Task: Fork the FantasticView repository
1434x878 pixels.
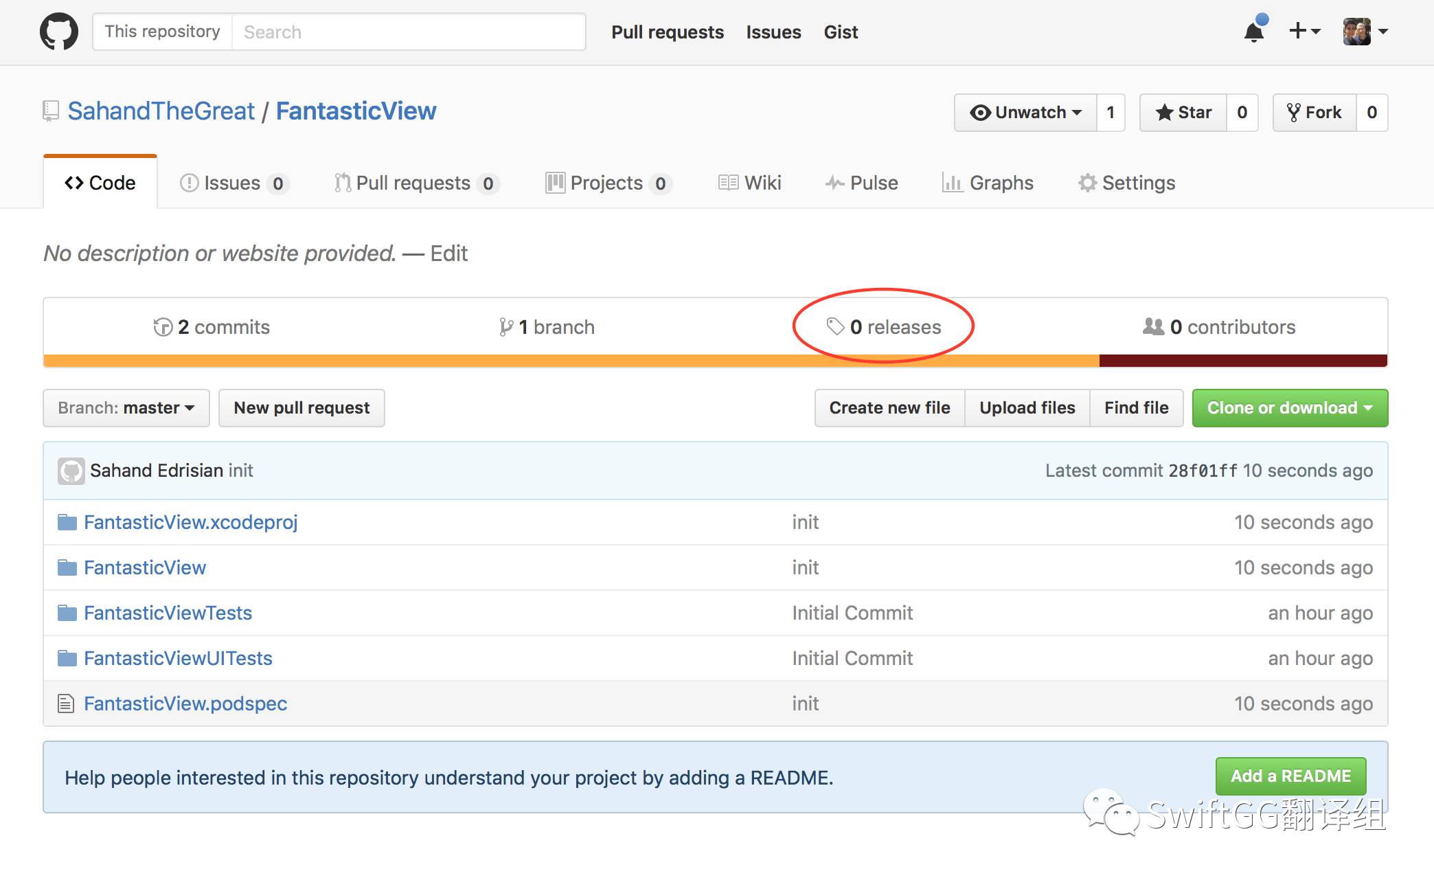Action: tap(1314, 112)
